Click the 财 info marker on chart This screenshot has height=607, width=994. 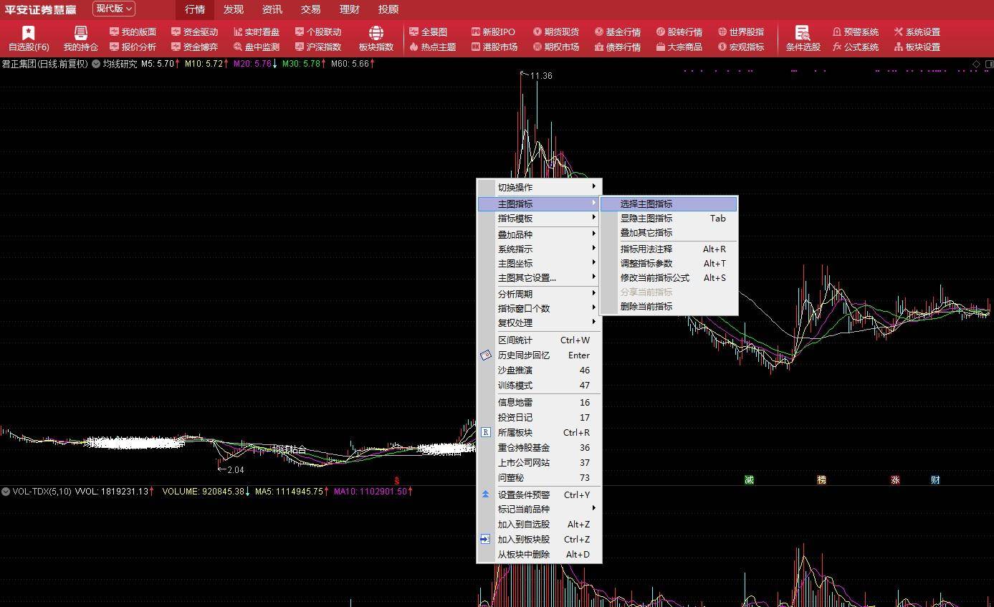[935, 479]
